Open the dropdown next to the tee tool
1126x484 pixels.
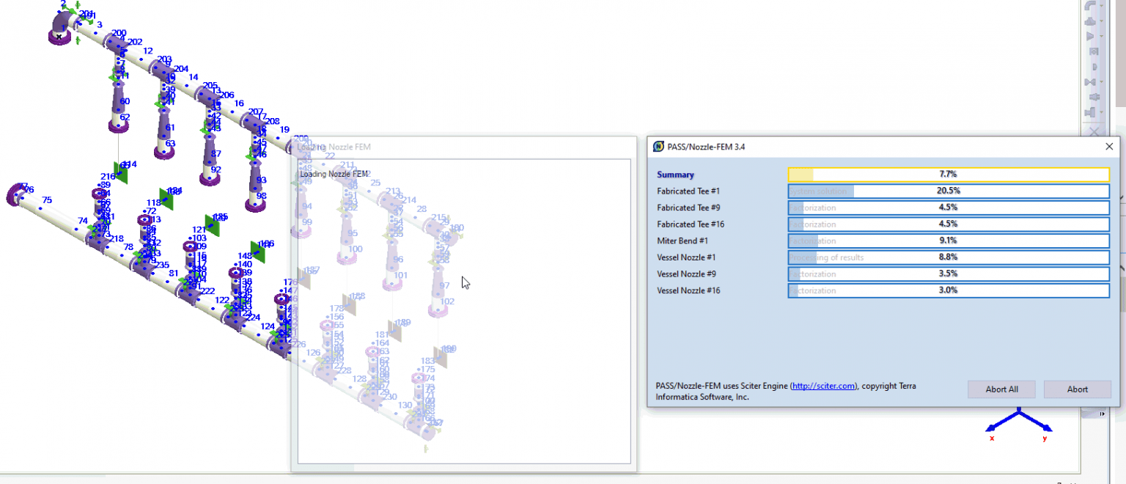point(1100,22)
